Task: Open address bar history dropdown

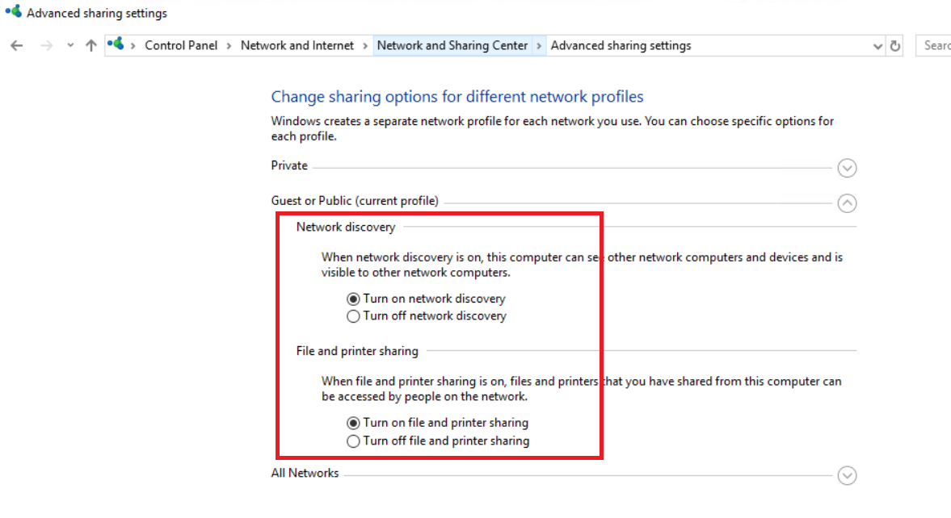Action: pyautogui.click(x=877, y=46)
